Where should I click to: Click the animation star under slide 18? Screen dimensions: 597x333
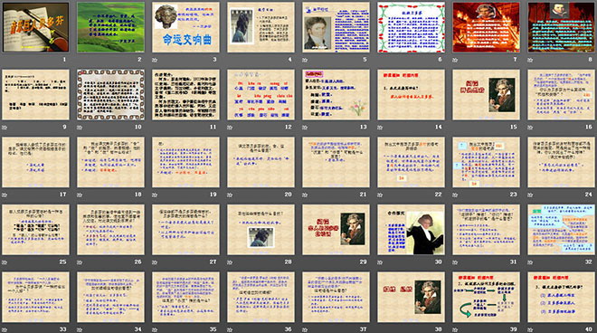click(80, 195)
